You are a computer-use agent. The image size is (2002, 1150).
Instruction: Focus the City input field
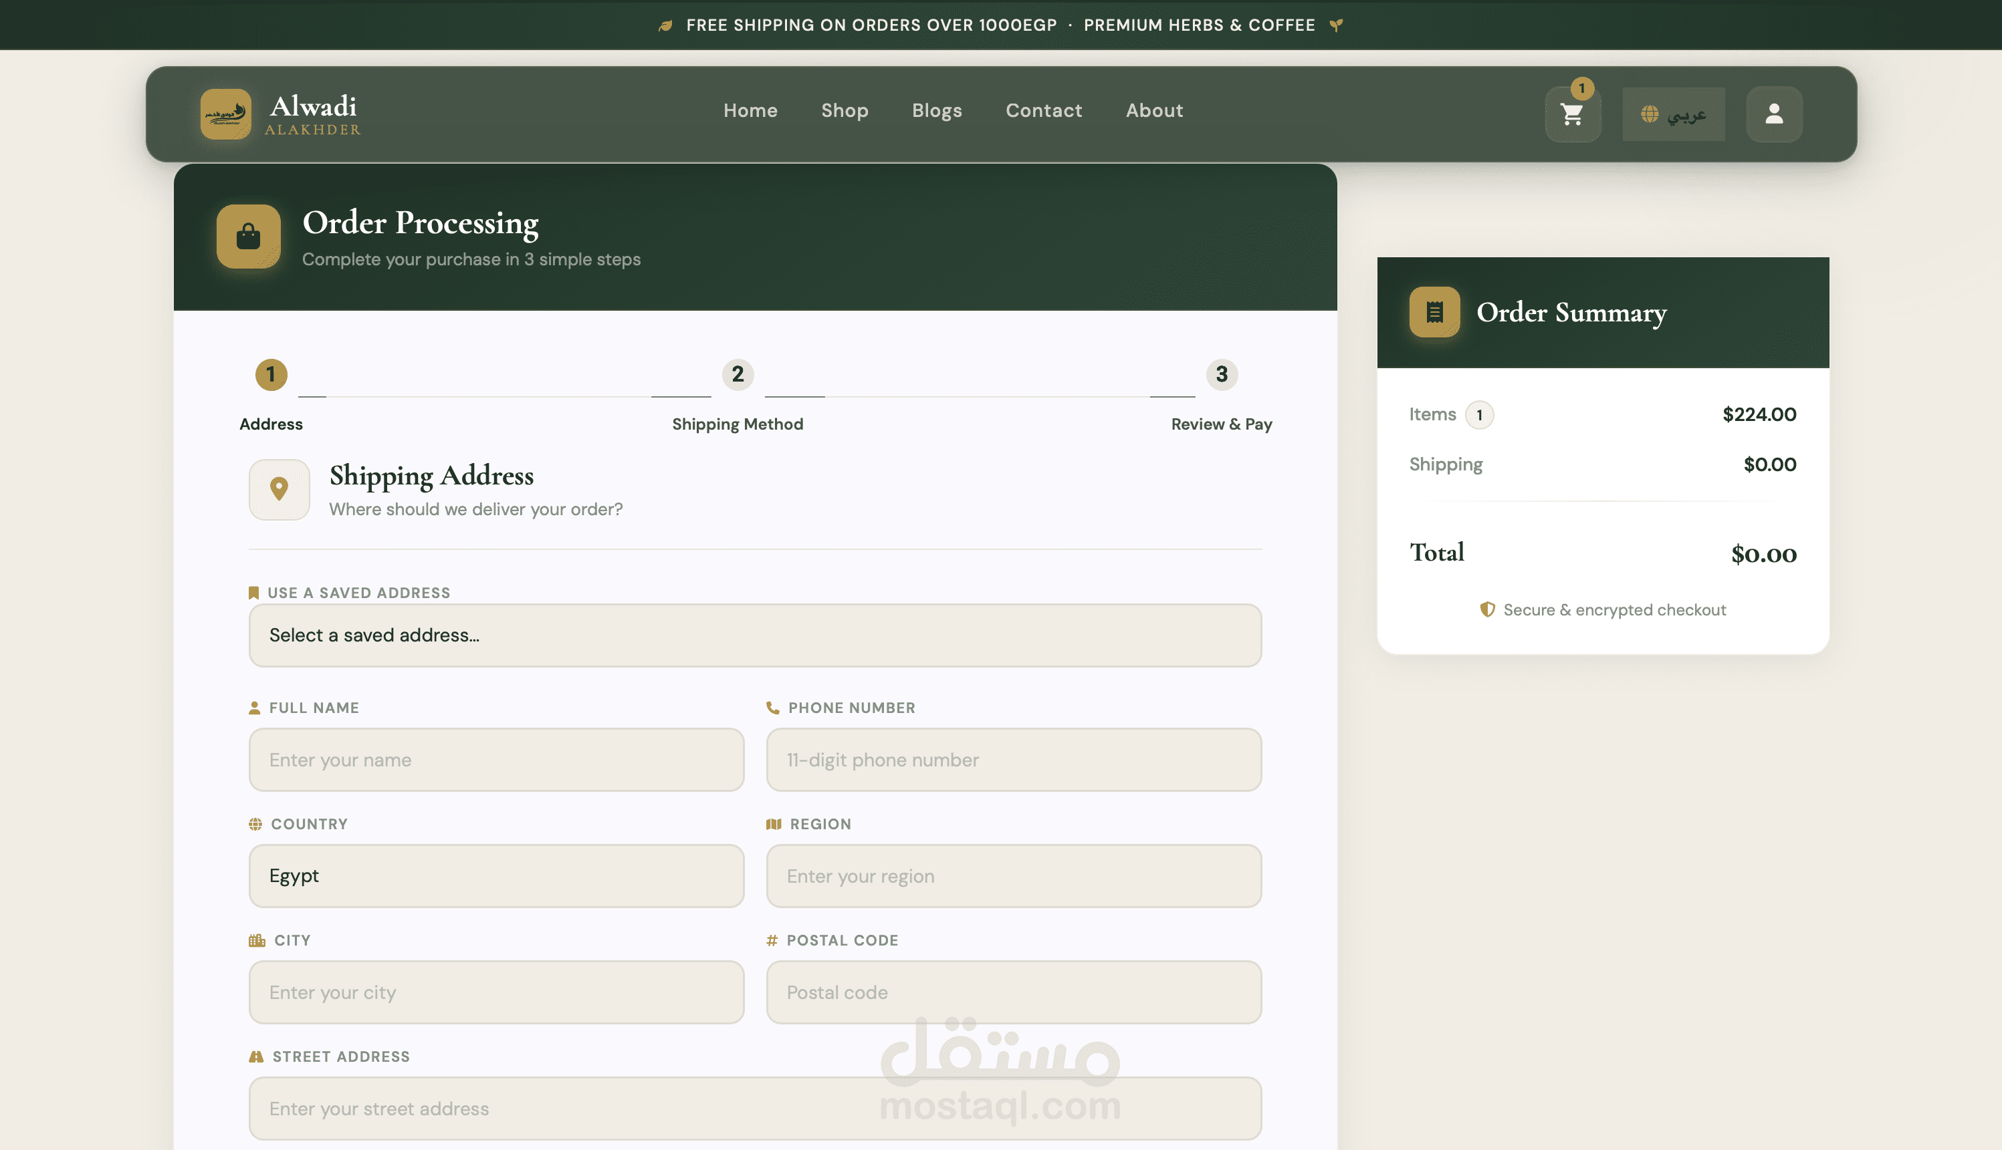coord(496,992)
